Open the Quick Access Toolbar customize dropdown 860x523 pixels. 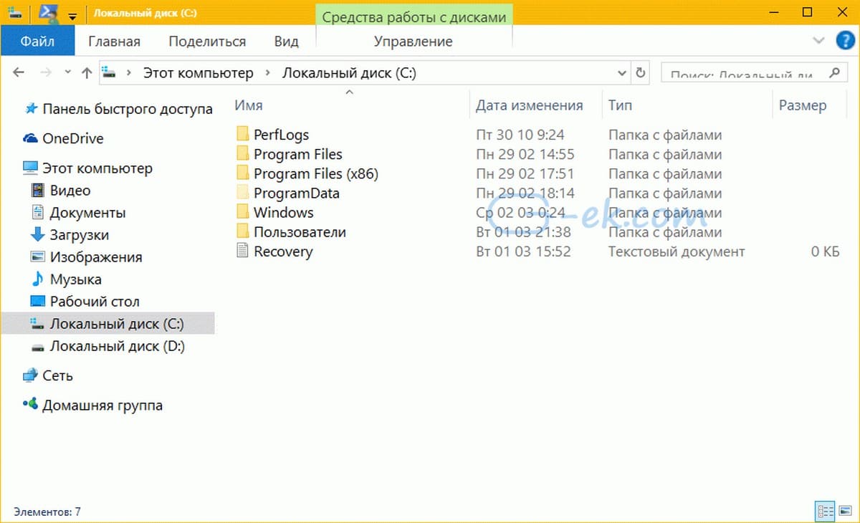72,14
